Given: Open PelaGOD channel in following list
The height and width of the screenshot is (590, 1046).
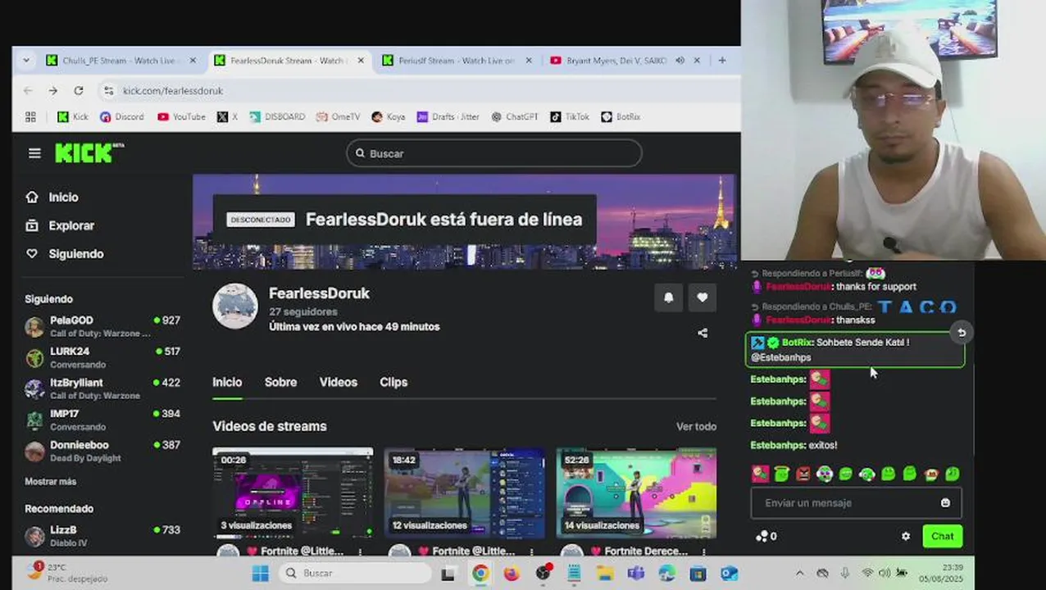Looking at the screenshot, I should point(102,326).
